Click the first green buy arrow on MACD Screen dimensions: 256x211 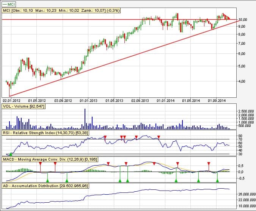pos(47,181)
